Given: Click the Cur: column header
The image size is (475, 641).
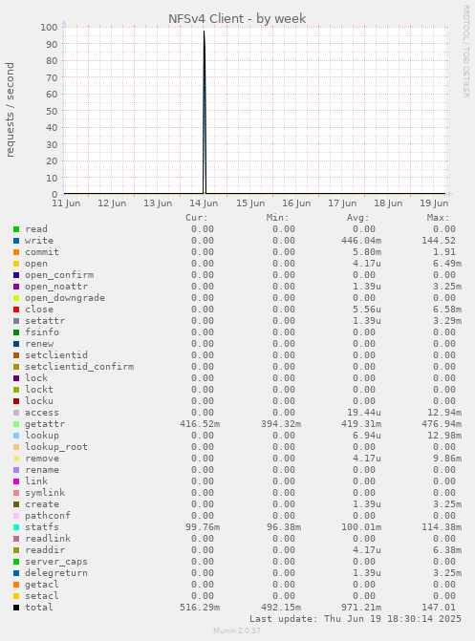Looking at the screenshot, I should point(197,218).
